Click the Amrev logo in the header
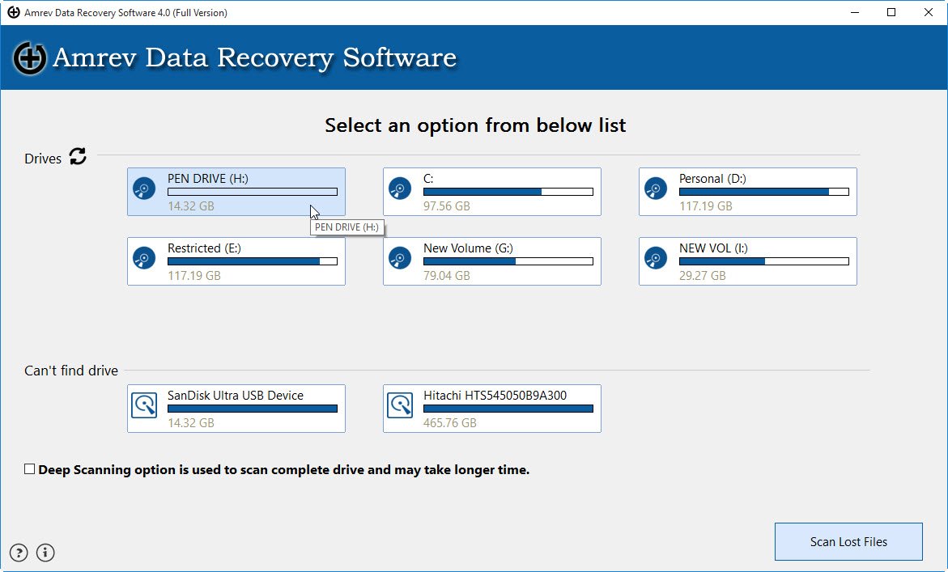The height and width of the screenshot is (572, 948). coord(29,57)
